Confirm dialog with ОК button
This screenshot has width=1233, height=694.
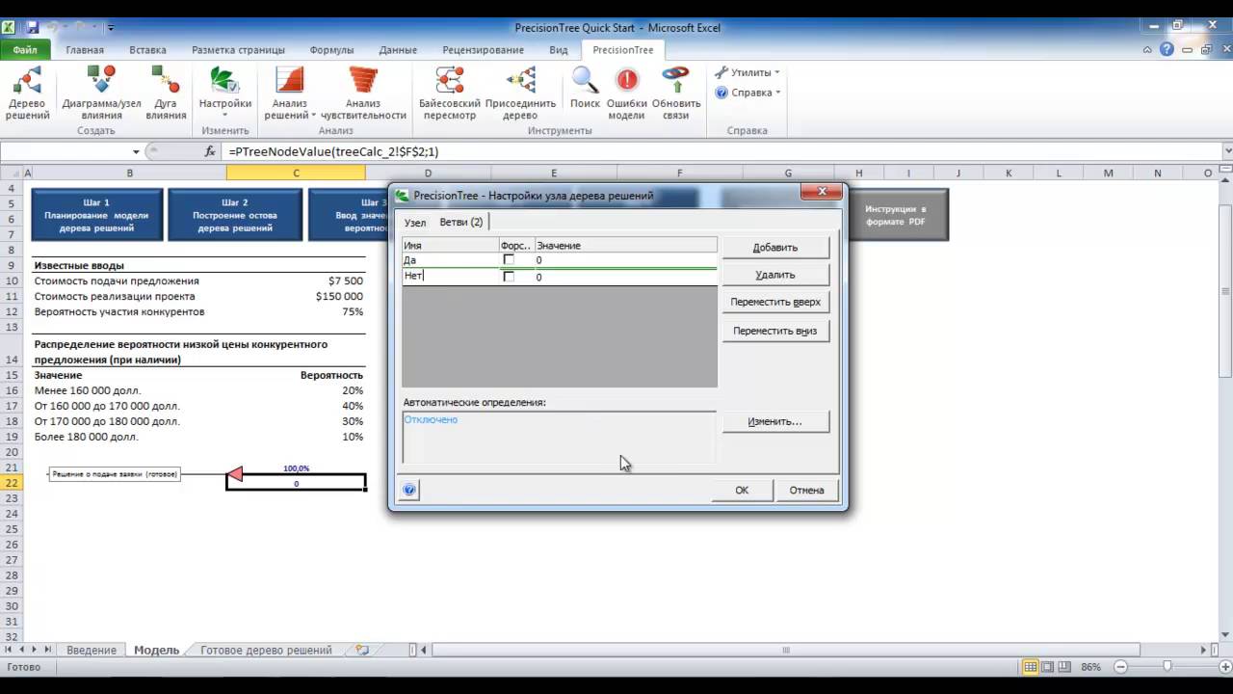tap(742, 490)
